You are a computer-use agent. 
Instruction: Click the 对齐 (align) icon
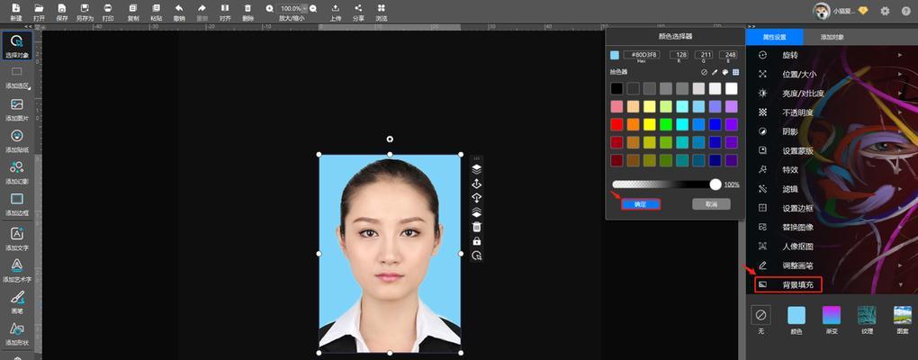(x=225, y=9)
